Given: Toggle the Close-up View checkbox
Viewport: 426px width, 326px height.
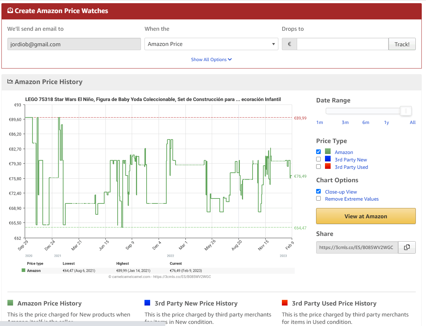Looking at the screenshot, I should coord(318,191).
